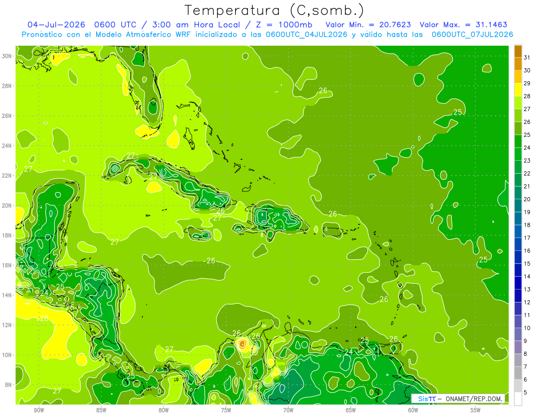Pick the green legend swatch between 23 and 24
This screenshot has width=539, height=416.
click(x=518, y=154)
